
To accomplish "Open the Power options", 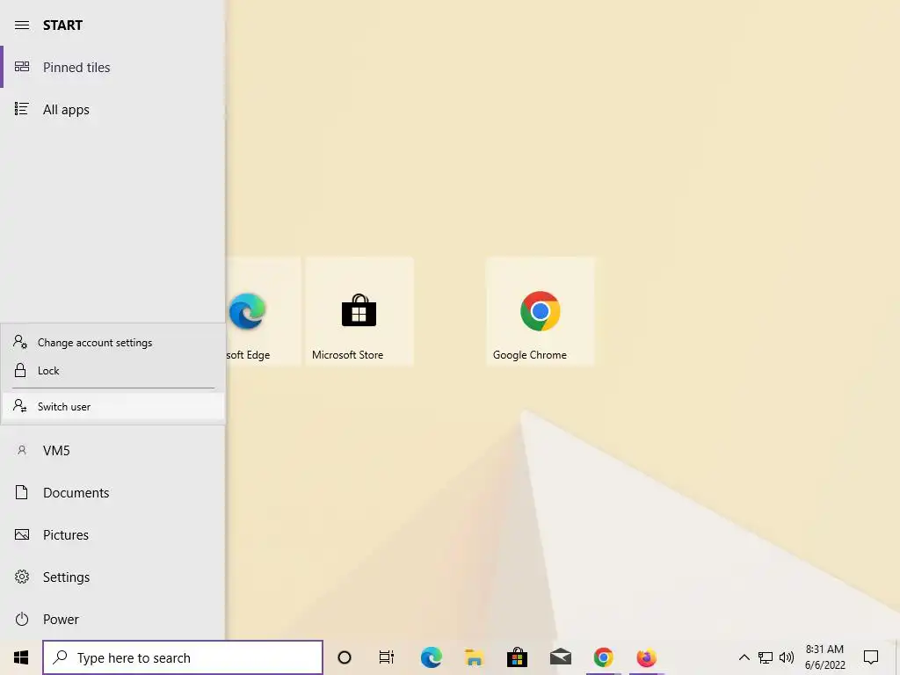I will [112, 620].
